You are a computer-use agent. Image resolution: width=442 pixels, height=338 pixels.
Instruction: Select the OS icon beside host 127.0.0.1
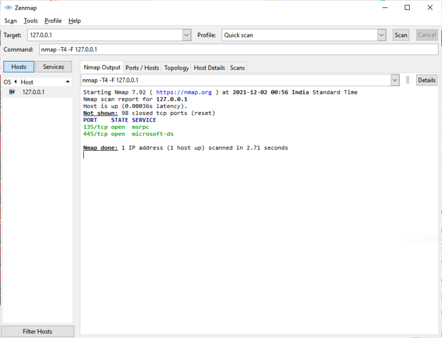12,92
